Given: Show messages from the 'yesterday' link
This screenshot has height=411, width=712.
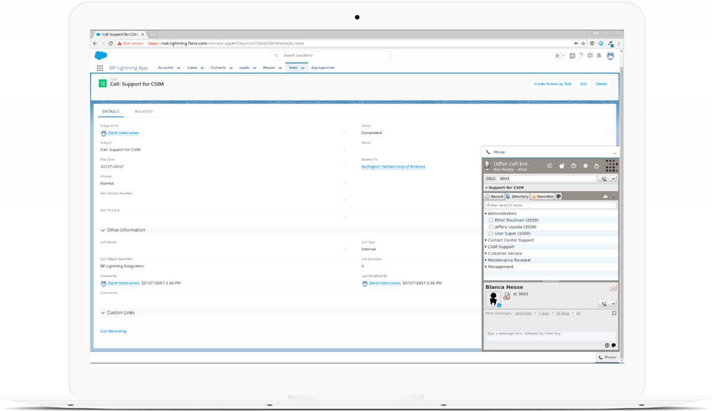Looking at the screenshot, I should [x=523, y=313].
